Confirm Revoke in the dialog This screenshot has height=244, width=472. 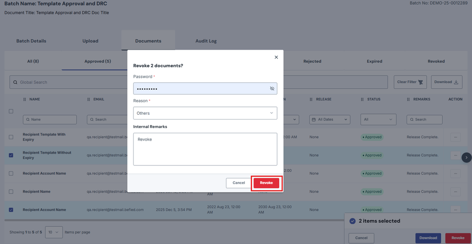[x=266, y=183]
